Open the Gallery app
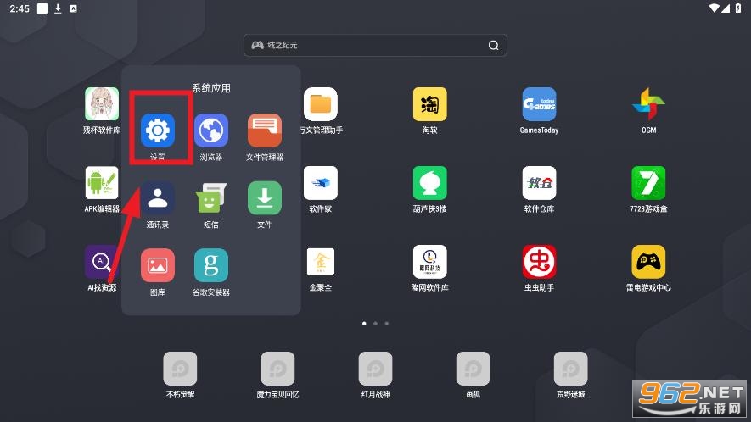This screenshot has width=751, height=422. 158,265
